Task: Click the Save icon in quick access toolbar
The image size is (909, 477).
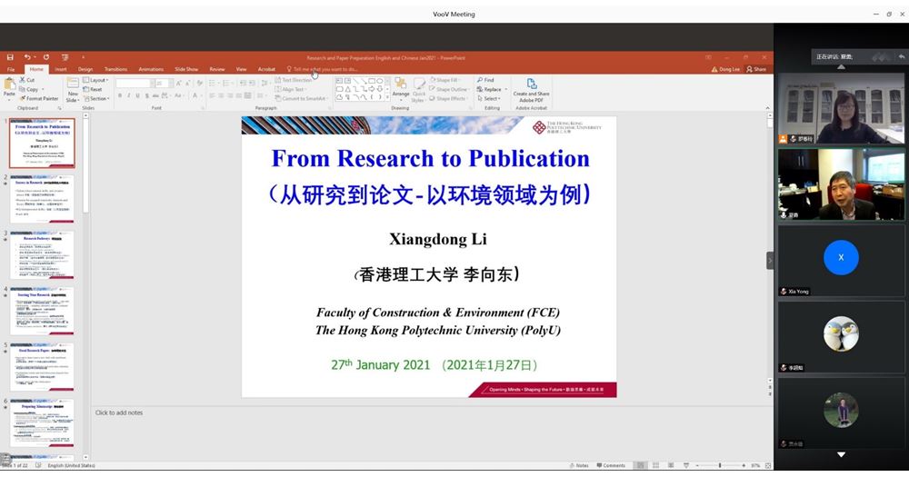Action: [10, 57]
